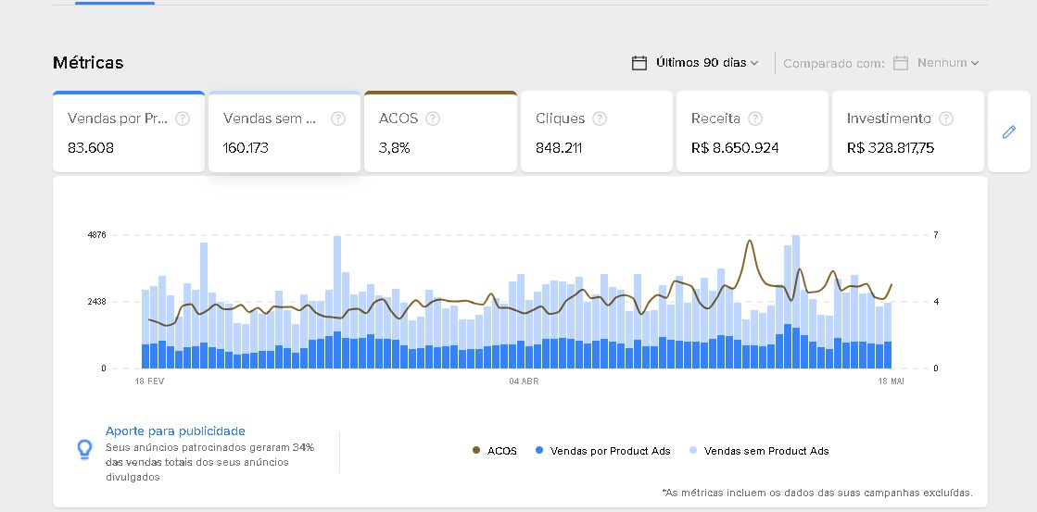Click calendar icon beside Últimos 90 dias
Image resolution: width=1037 pixels, height=512 pixels.
point(639,63)
